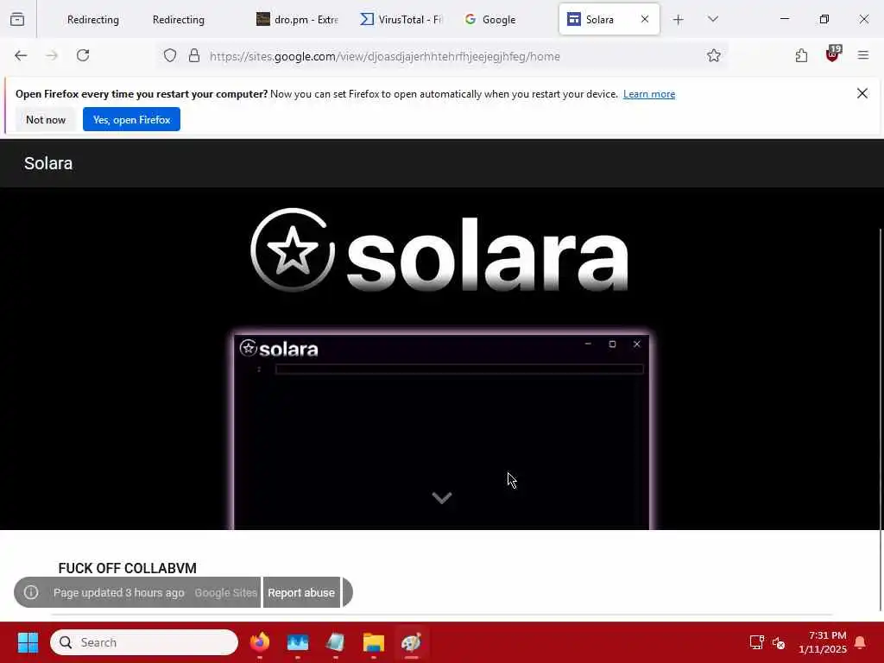The image size is (884, 663).
Task: Open Firefox application menu
Action: (x=863, y=55)
